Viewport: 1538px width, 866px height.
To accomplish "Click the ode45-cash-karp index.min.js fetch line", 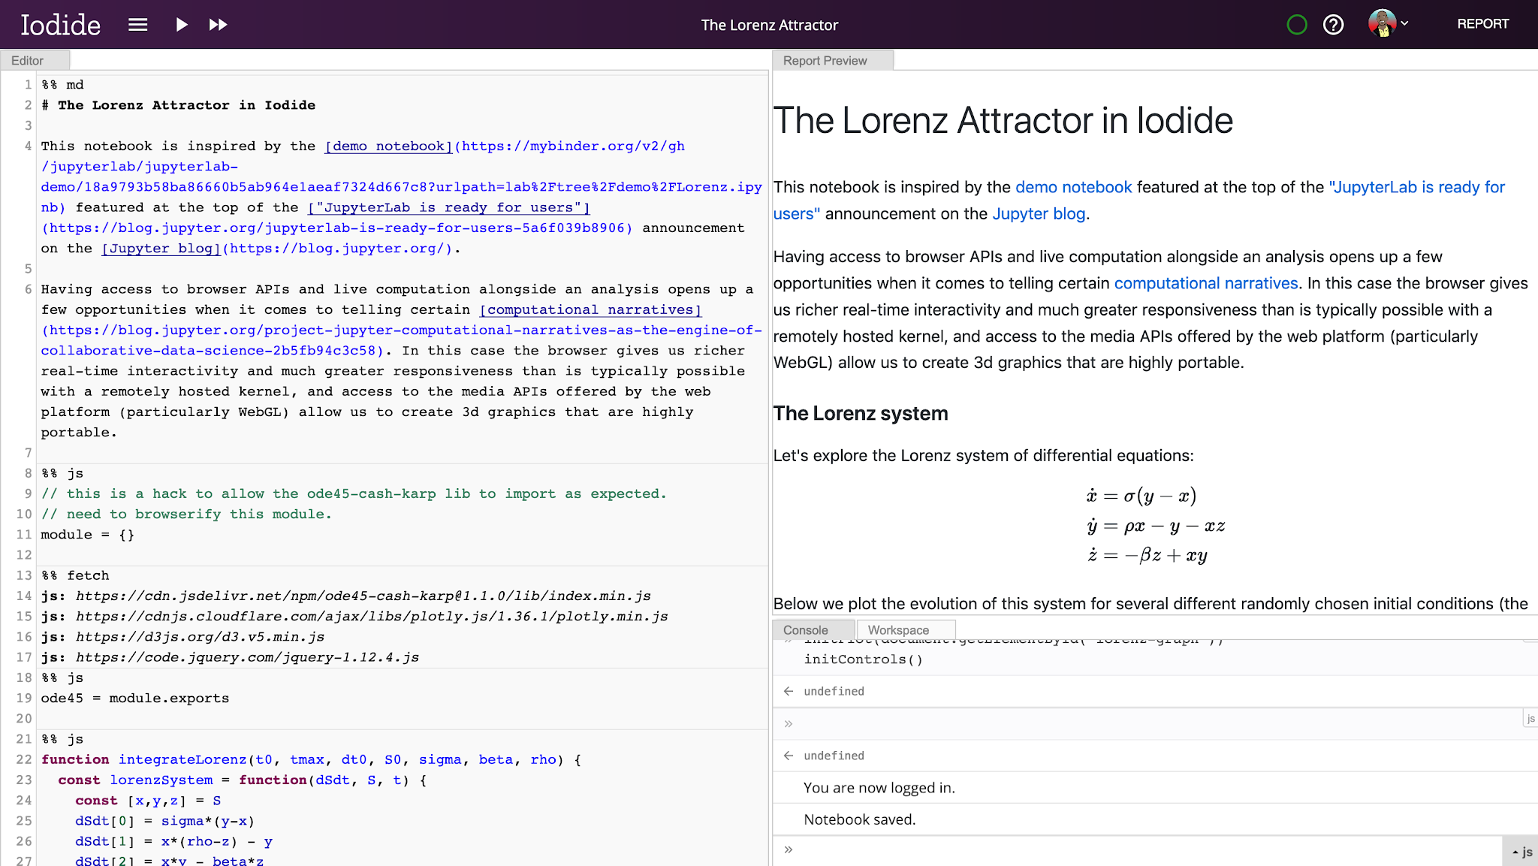I will click(345, 596).
